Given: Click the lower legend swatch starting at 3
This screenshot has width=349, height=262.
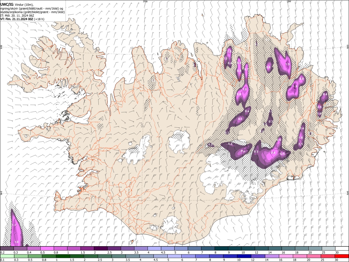Looking at the screenshot, I should 118,256.
